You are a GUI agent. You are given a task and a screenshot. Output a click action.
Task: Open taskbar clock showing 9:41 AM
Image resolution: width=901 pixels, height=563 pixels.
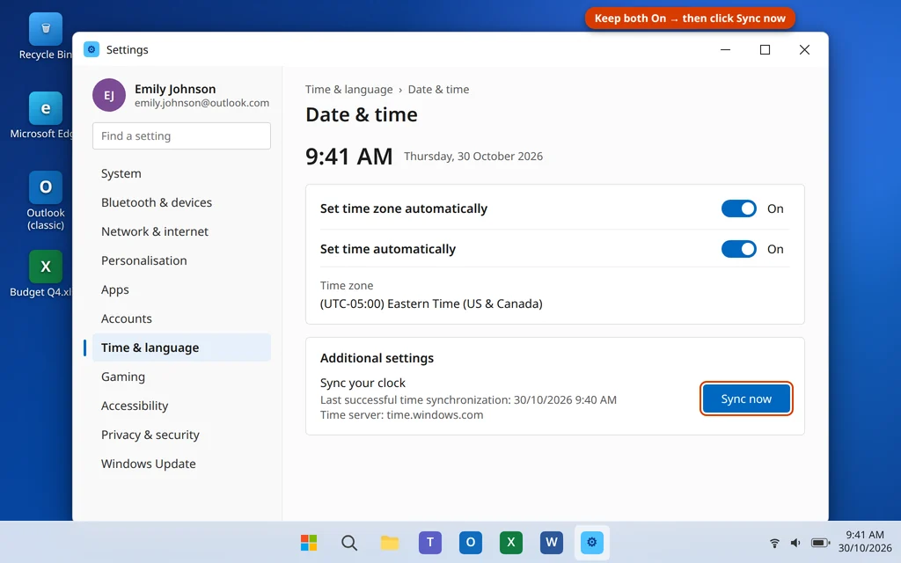coord(865,542)
